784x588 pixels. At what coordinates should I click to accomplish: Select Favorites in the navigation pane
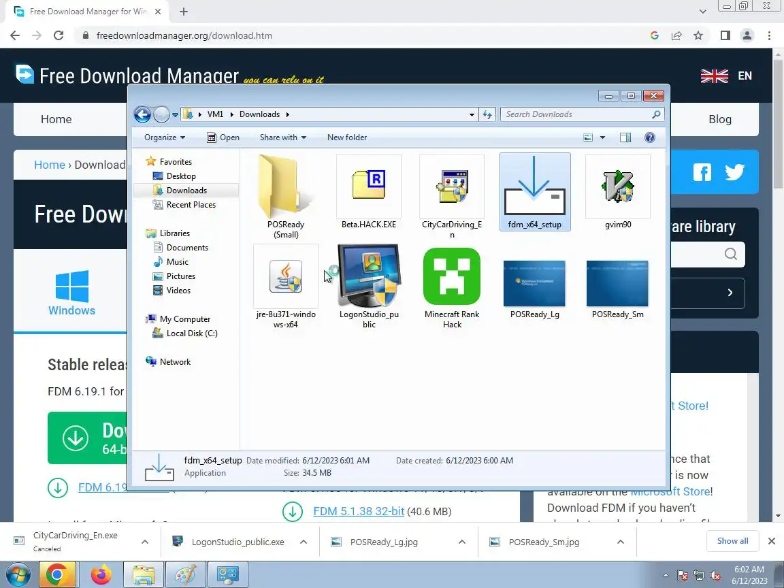click(176, 161)
